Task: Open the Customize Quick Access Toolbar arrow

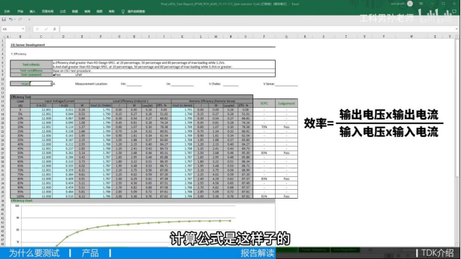Action: click(29, 20)
